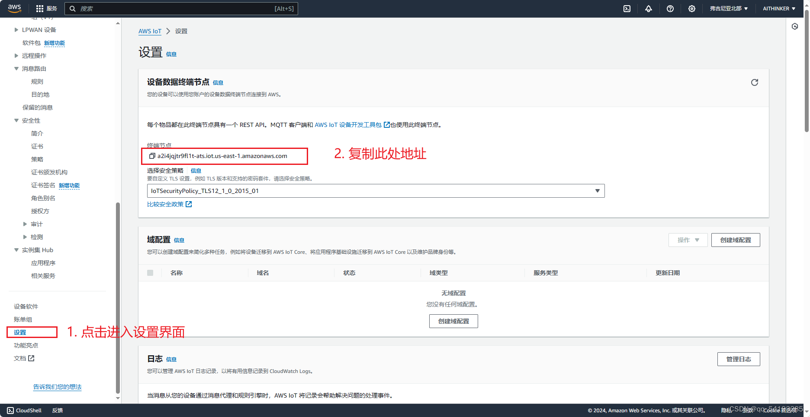Open 告诉我们您的想法 feedback link
The width and height of the screenshot is (810, 417).
tap(58, 387)
